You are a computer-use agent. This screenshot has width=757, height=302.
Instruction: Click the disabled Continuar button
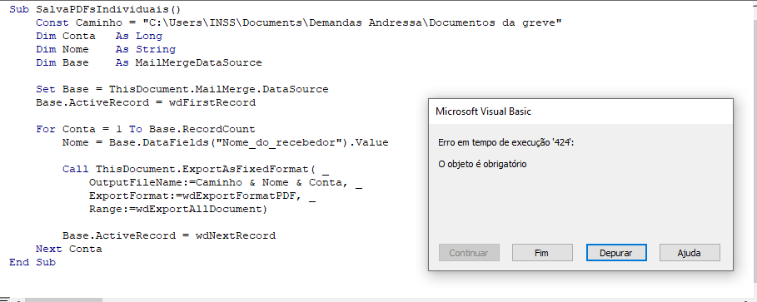click(x=469, y=252)
